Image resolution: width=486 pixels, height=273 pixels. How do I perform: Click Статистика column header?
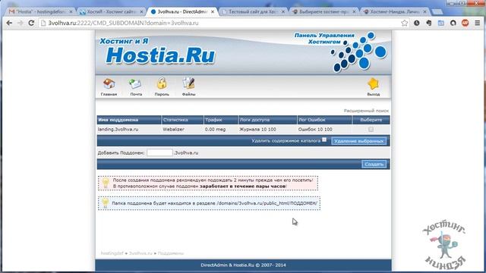[x=175, y=120]
